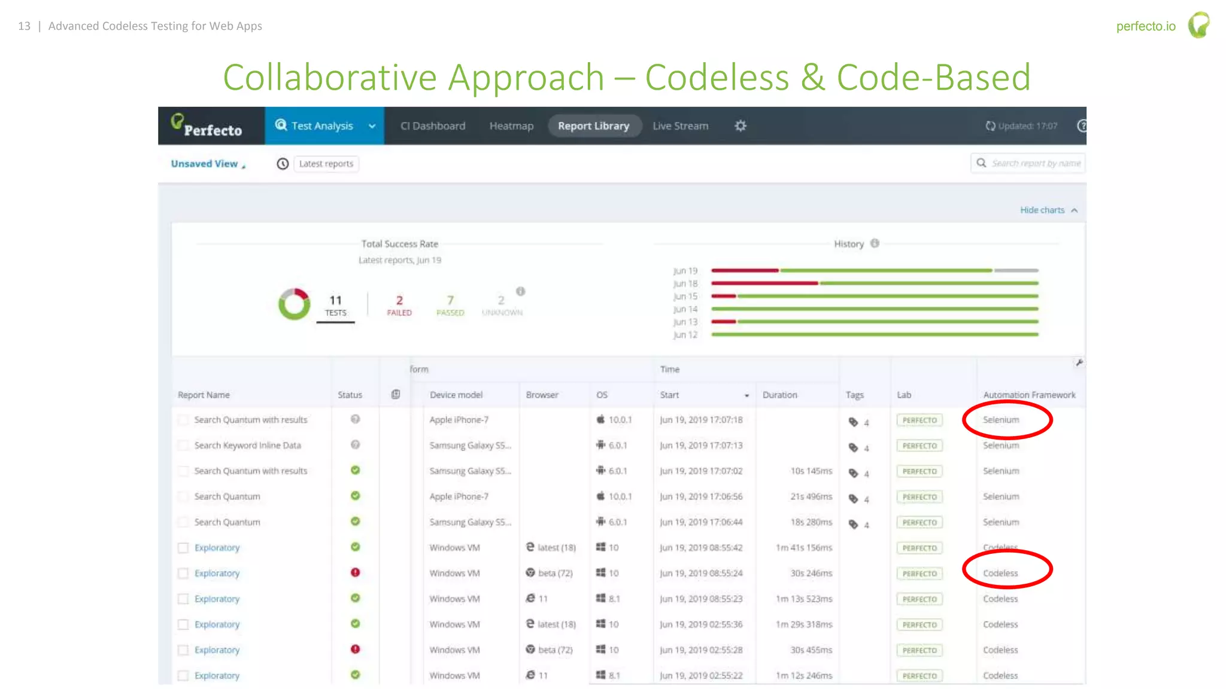Sort by Device model column header
Image resolution: width=1226 pixels, height=689 pixels.
click(x=456, y=395)
